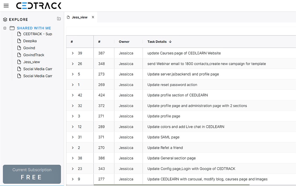This screenshot has height=186, width=296.
Task: Click the Current Subscription FREE button
Action: coord(32,174)
